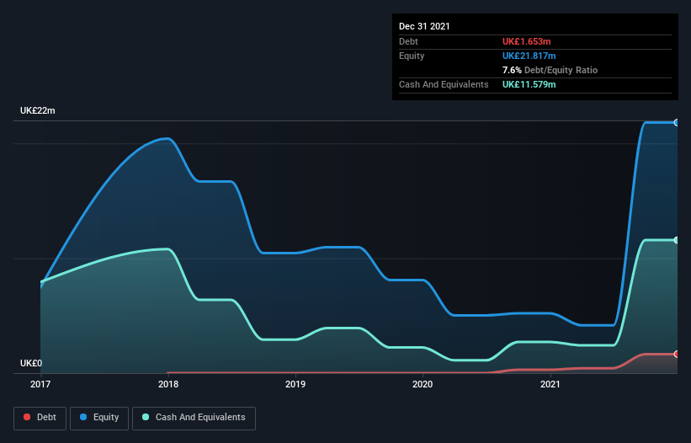Click the 2021 x-axis label

(x=550, y=384)
